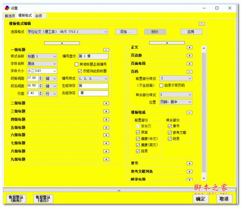Open the 前置部分样式 dropdown

176,78
